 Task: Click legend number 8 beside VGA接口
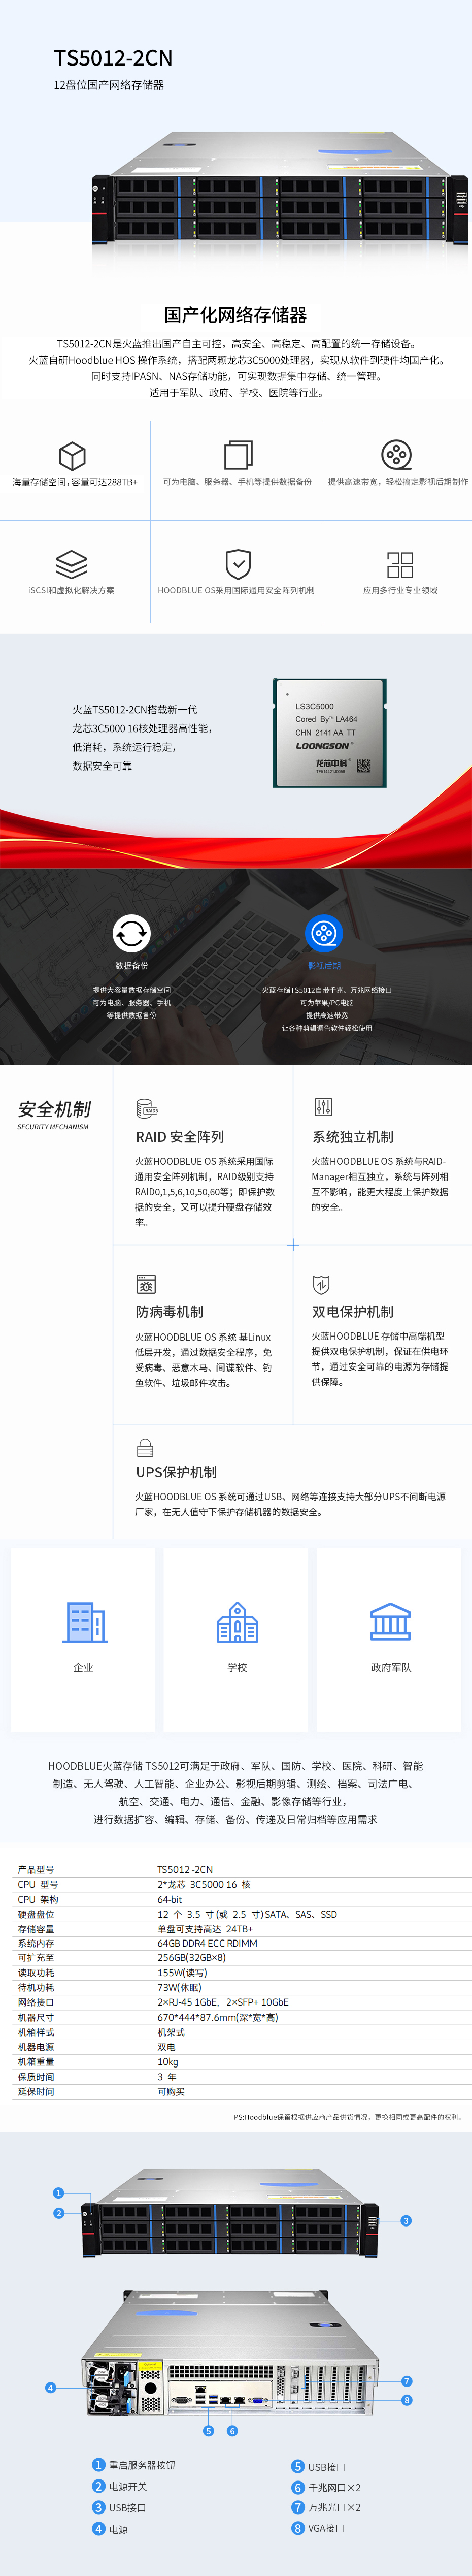pyautogui.click(x=298, y=2527)
